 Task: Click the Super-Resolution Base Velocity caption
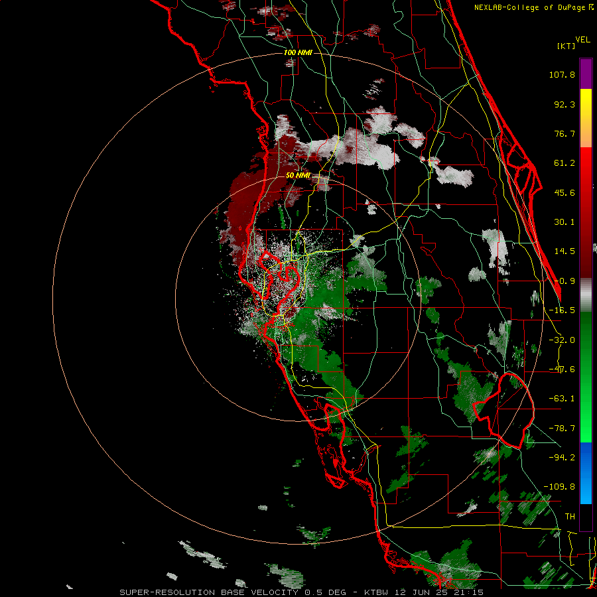301,592
